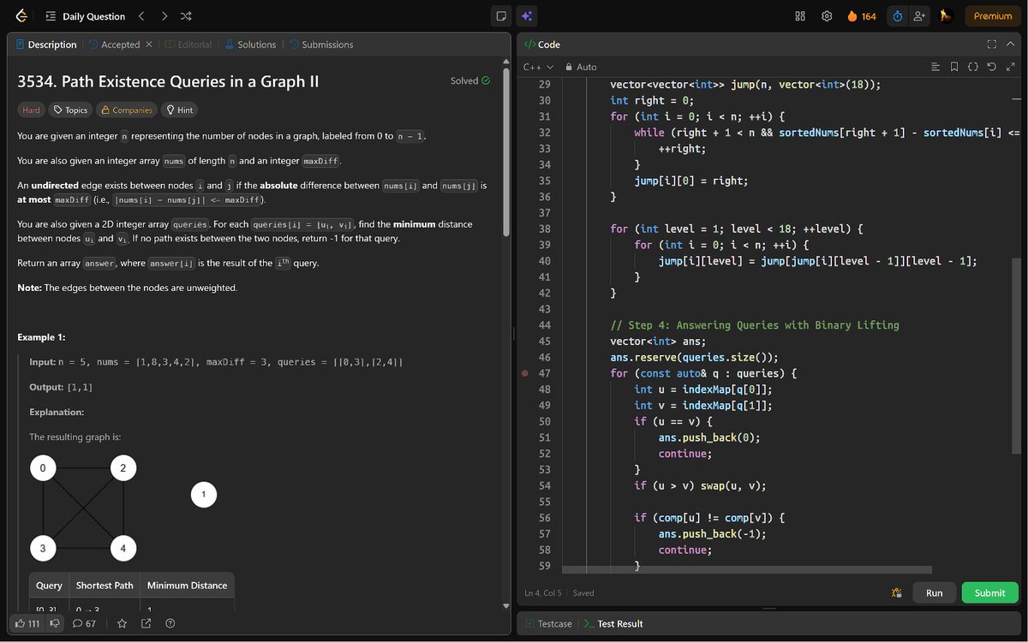This screenshot has width=1028, height=642.
Task: Expand the Topics tag
Action: (69, 110)
